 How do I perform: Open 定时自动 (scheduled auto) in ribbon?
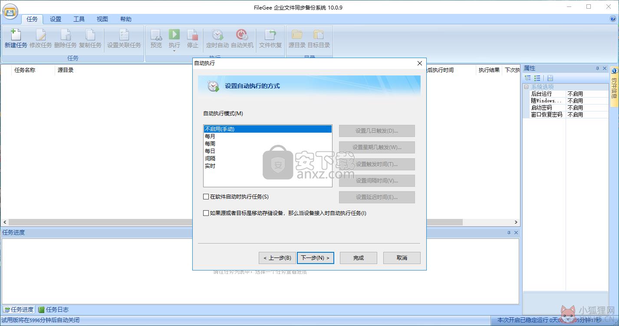pyautogui.click(x=217, y=39)
